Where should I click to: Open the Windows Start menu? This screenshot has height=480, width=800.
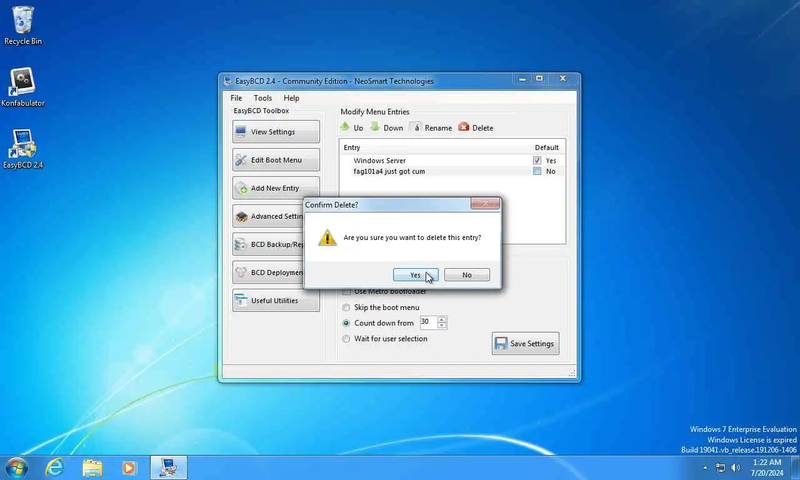[17, 467]
